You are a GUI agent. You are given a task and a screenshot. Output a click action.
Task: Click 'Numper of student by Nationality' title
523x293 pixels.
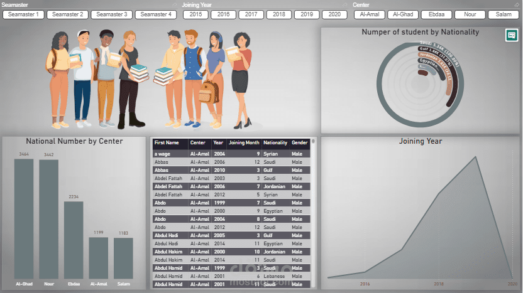point(421,32)
